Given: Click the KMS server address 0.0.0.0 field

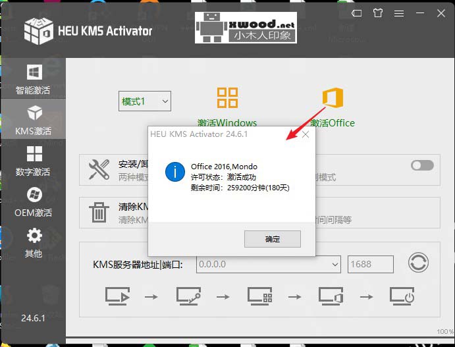Looking at the screenshot, I should 269,264.
